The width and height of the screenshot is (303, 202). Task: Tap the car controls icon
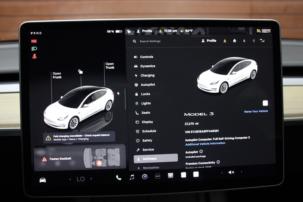click(43, 180)
